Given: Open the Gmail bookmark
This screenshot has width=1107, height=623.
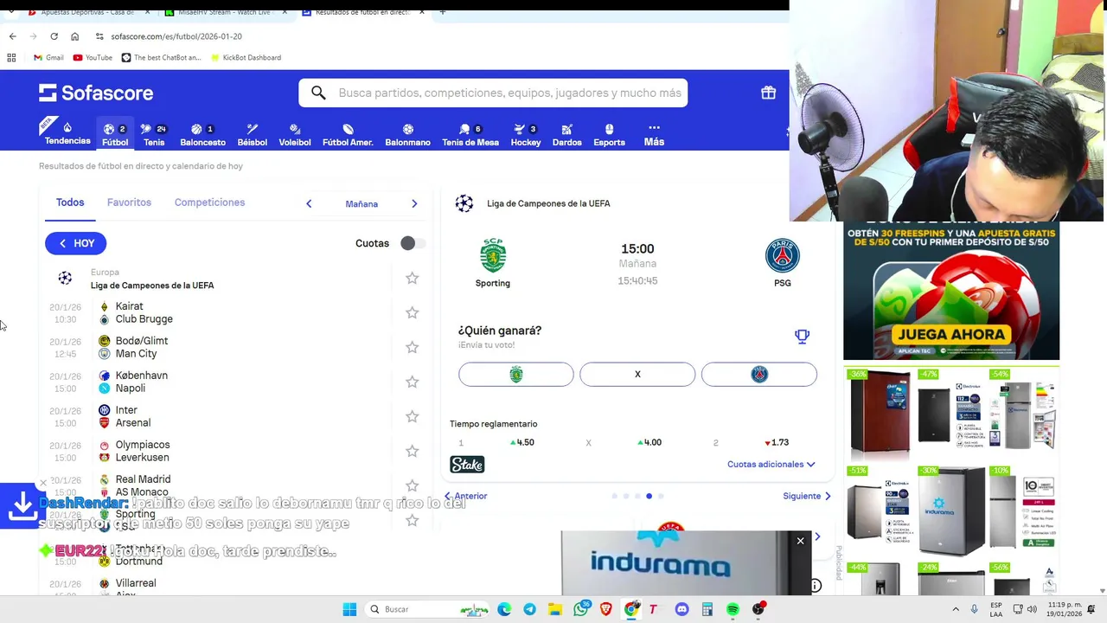Looking at the screenshot, I should pyautogui.click(x=48, y=58).
